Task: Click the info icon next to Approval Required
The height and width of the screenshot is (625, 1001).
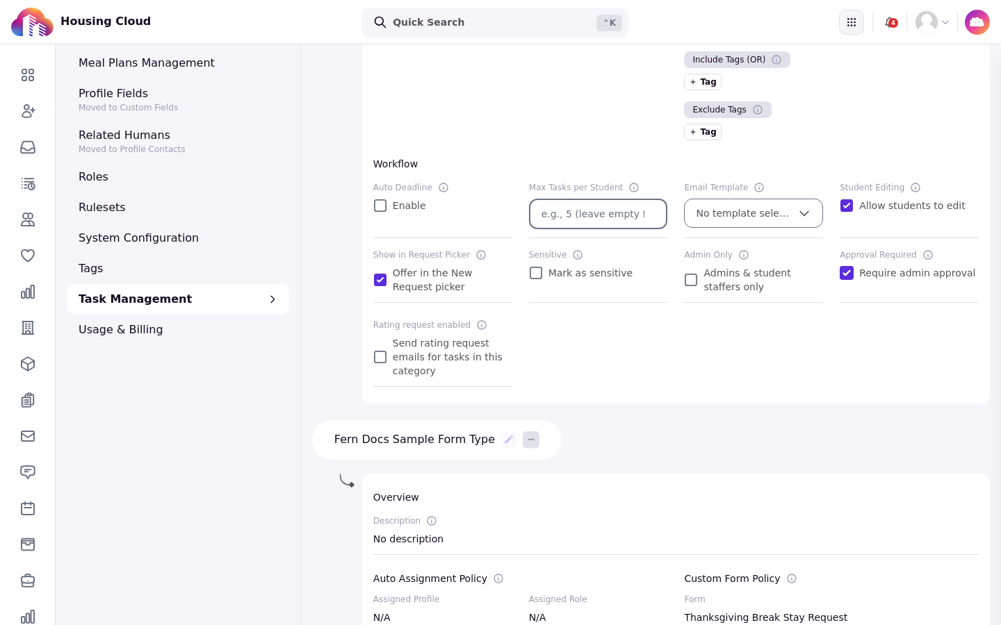Action: (x=928, y=255)
